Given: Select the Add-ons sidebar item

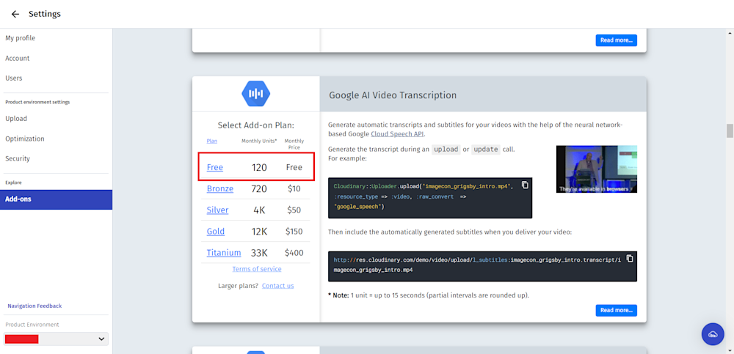Looking at the screenshot, I should point(57,199).
